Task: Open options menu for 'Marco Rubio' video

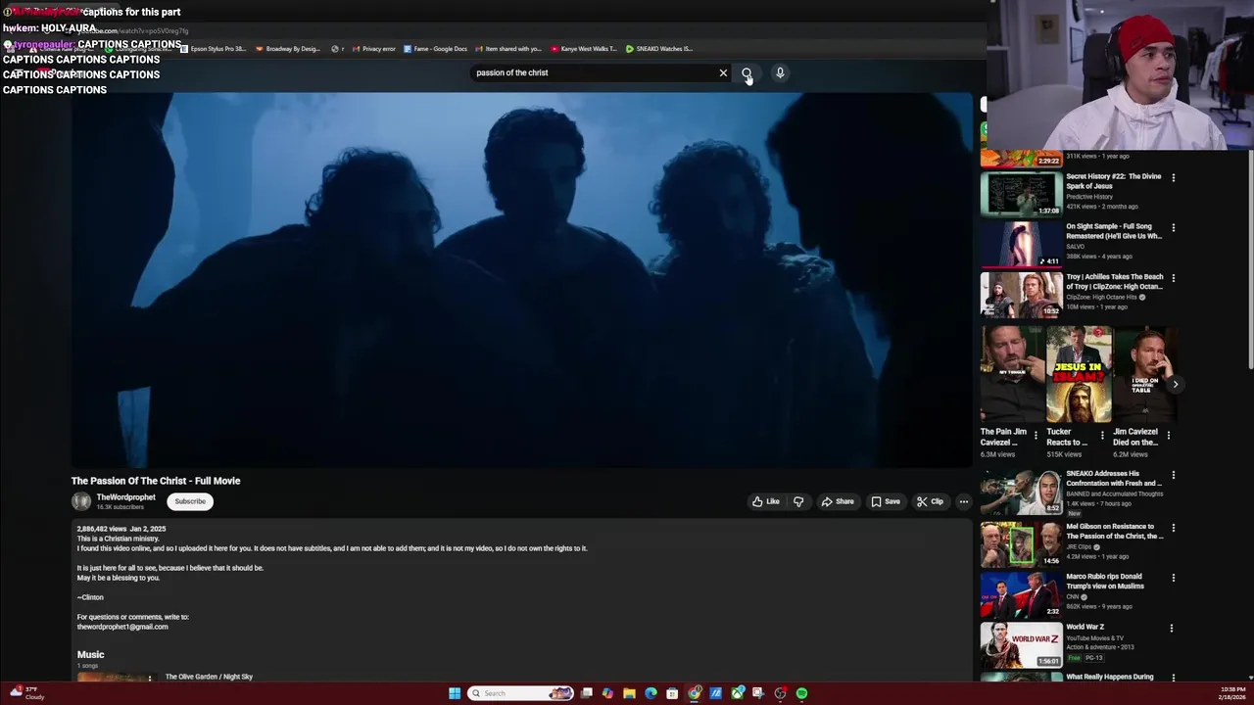Action: [1173, 578]
